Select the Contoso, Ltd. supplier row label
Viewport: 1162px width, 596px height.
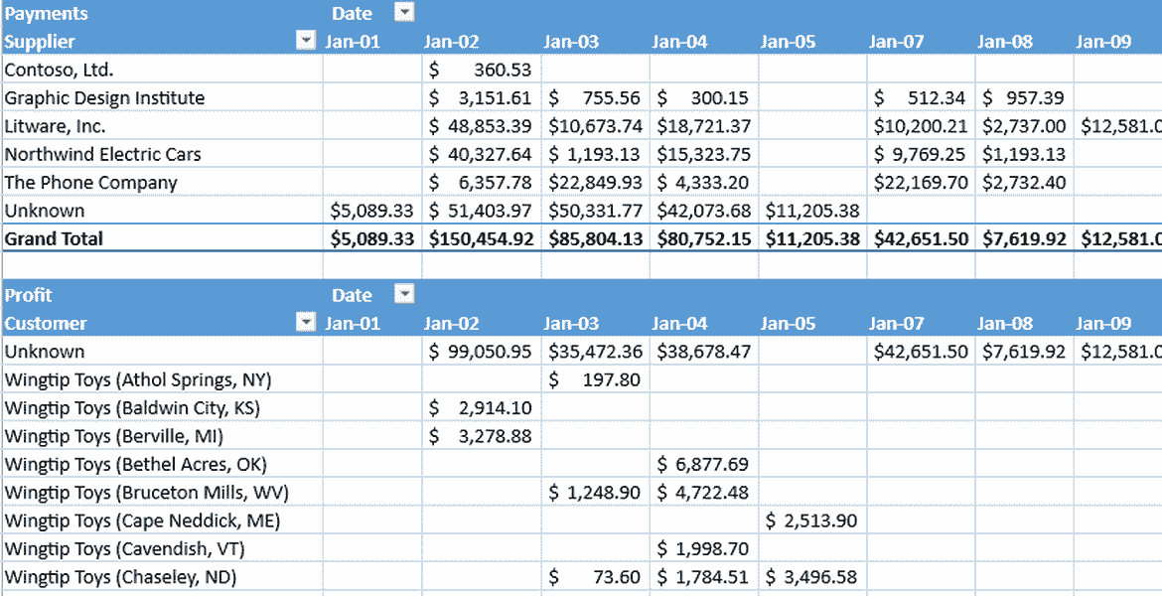click(60, 70)
